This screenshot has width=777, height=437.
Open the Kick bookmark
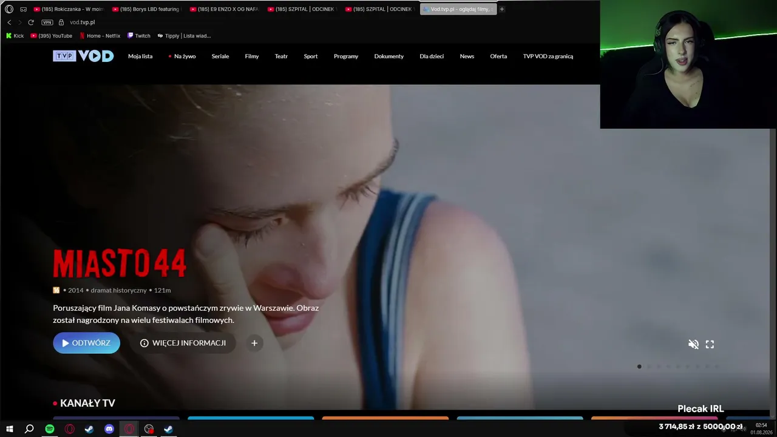(x=15, y=36)
